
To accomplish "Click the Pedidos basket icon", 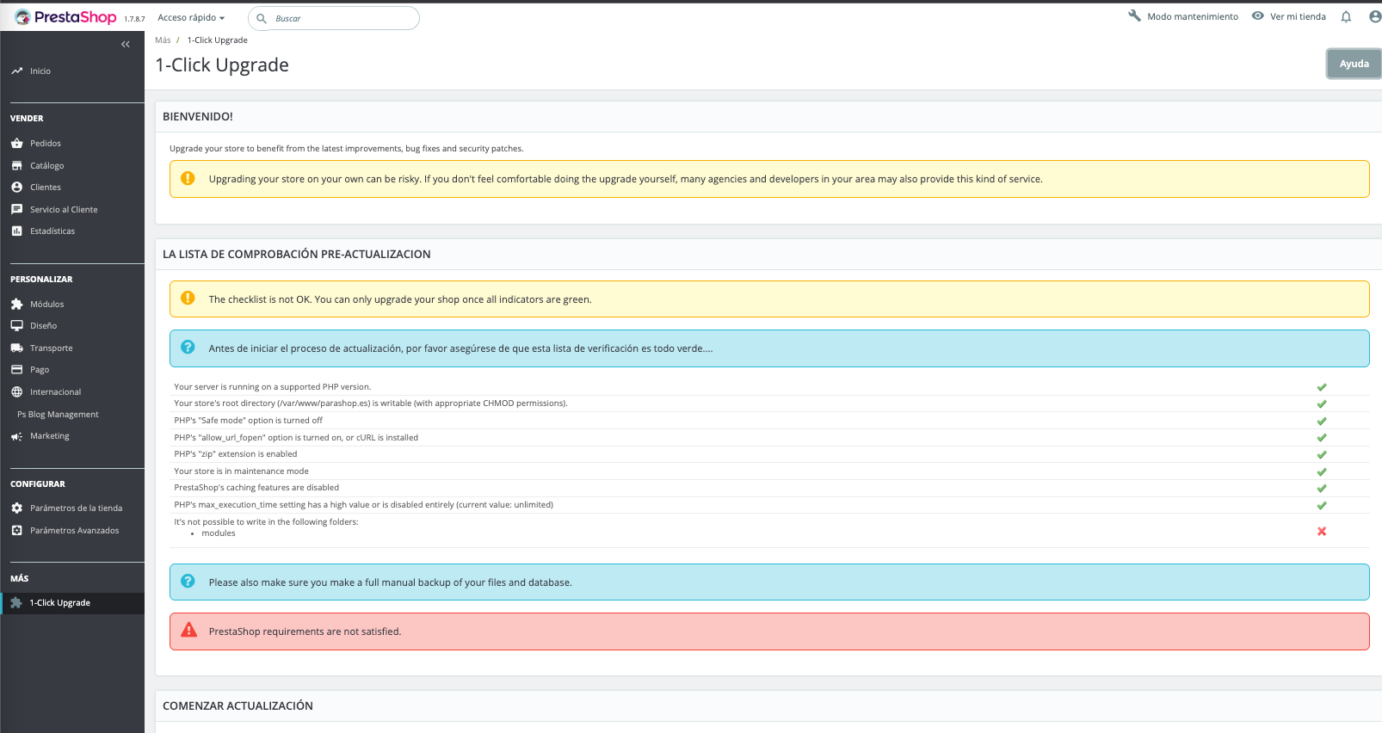I will [x=17, y=144].
